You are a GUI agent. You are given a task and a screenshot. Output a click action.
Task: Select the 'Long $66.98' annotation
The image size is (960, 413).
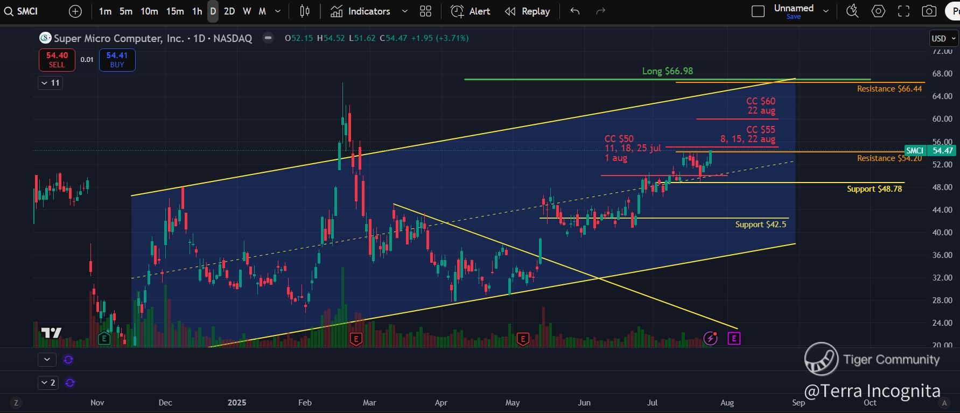(668, 71)
